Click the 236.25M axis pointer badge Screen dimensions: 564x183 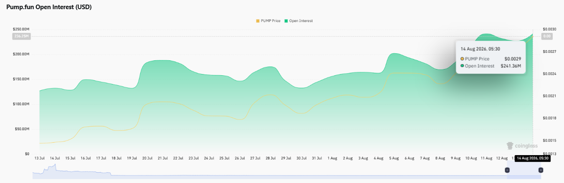click(21, 36)
